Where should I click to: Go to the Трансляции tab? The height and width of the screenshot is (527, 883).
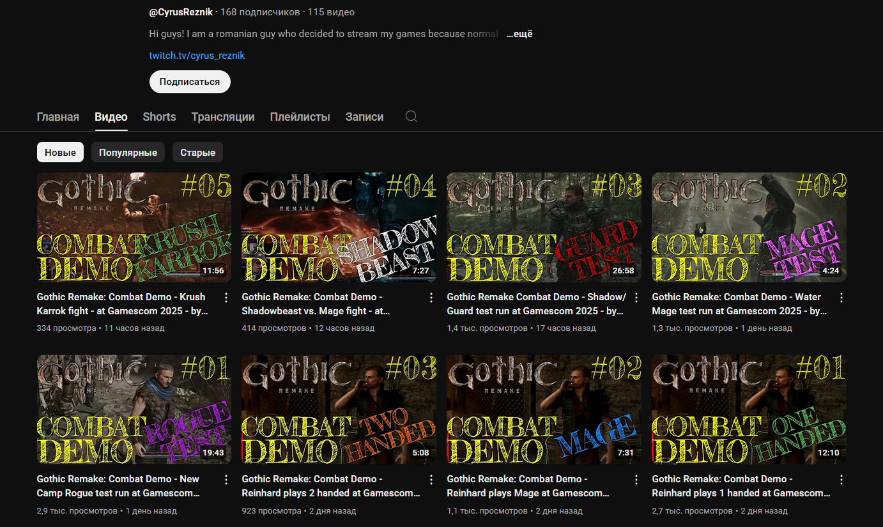[223, 117]
